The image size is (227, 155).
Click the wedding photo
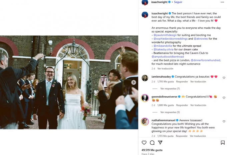[x=69, y=82]
